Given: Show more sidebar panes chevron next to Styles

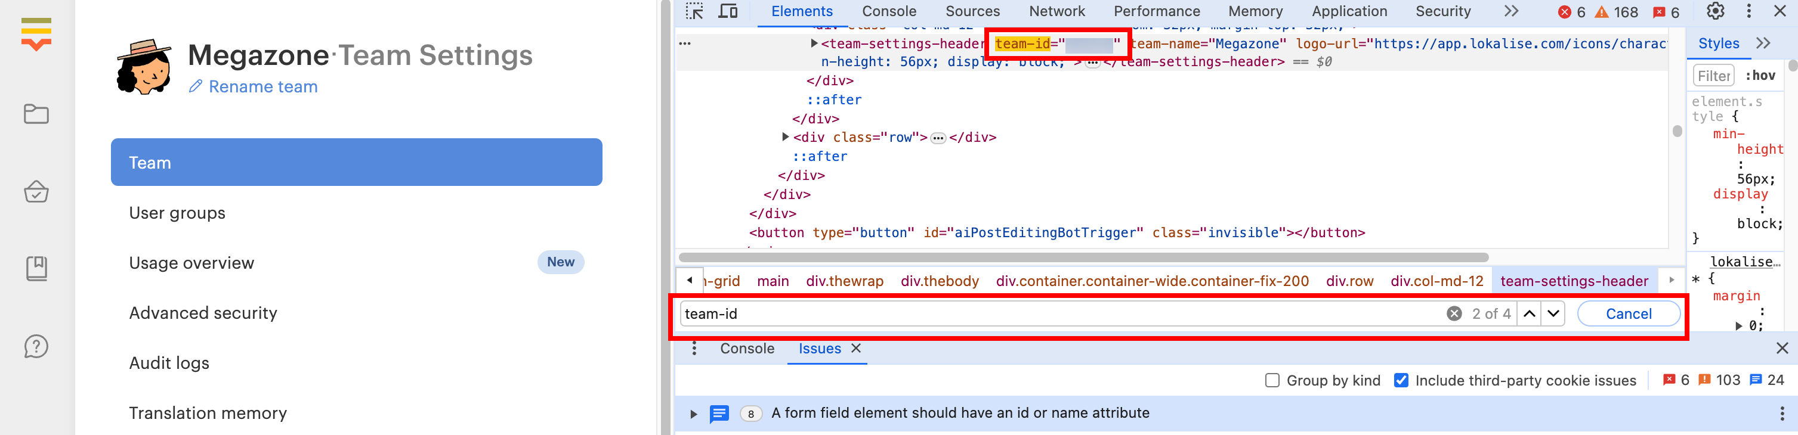Looking at the screenshot, I should (x=1763, y=44).
